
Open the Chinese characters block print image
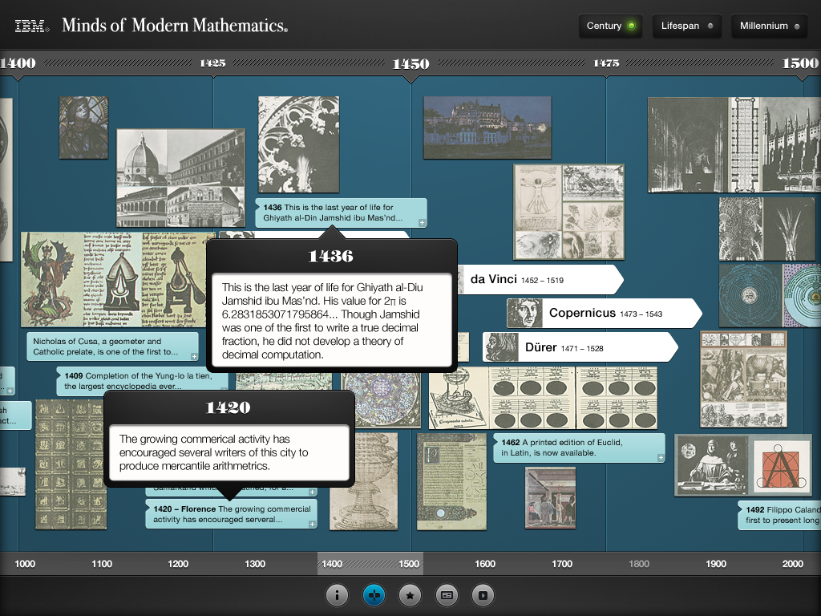[71, 464]
